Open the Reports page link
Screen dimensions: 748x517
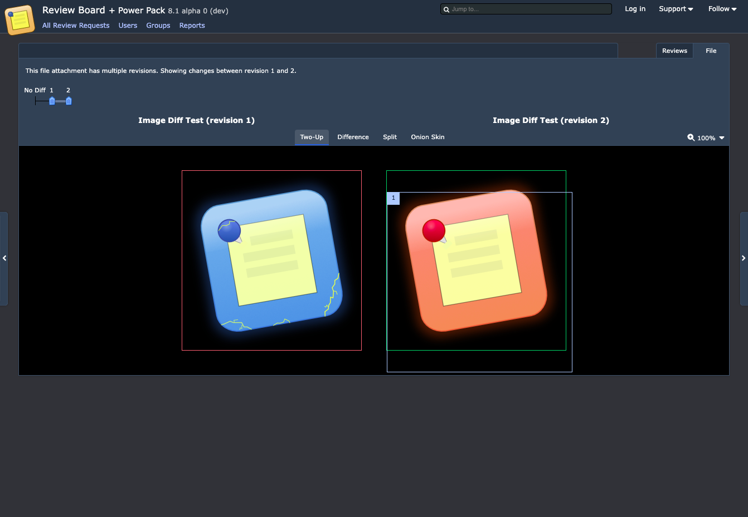coord(192,26)
